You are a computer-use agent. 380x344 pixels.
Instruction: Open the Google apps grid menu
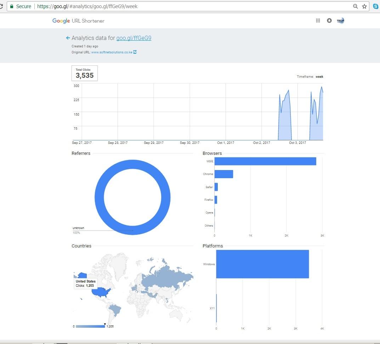click(x=318, y=21)
